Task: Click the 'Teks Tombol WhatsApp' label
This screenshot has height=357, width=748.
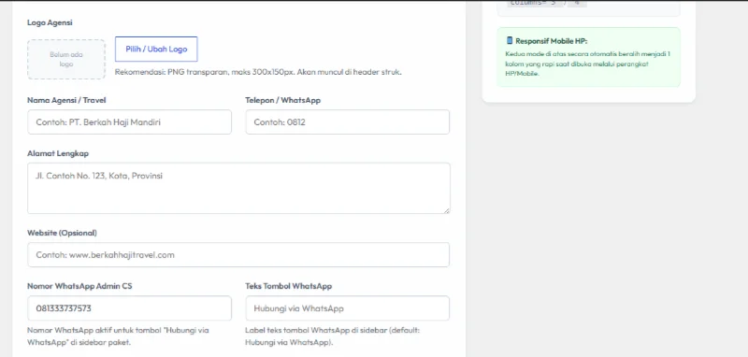Action: coord(289,286)
